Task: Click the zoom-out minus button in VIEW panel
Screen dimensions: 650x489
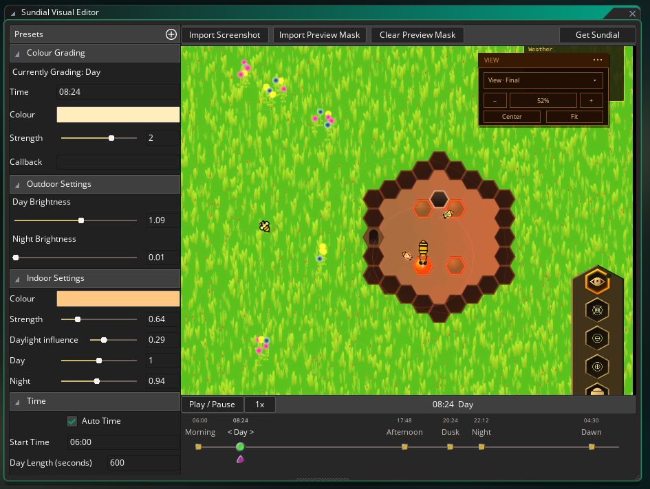Action: click(495, 100)
